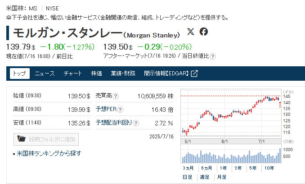Click external link icon beside 開示情報【EDGAR】

pos(194,74)
